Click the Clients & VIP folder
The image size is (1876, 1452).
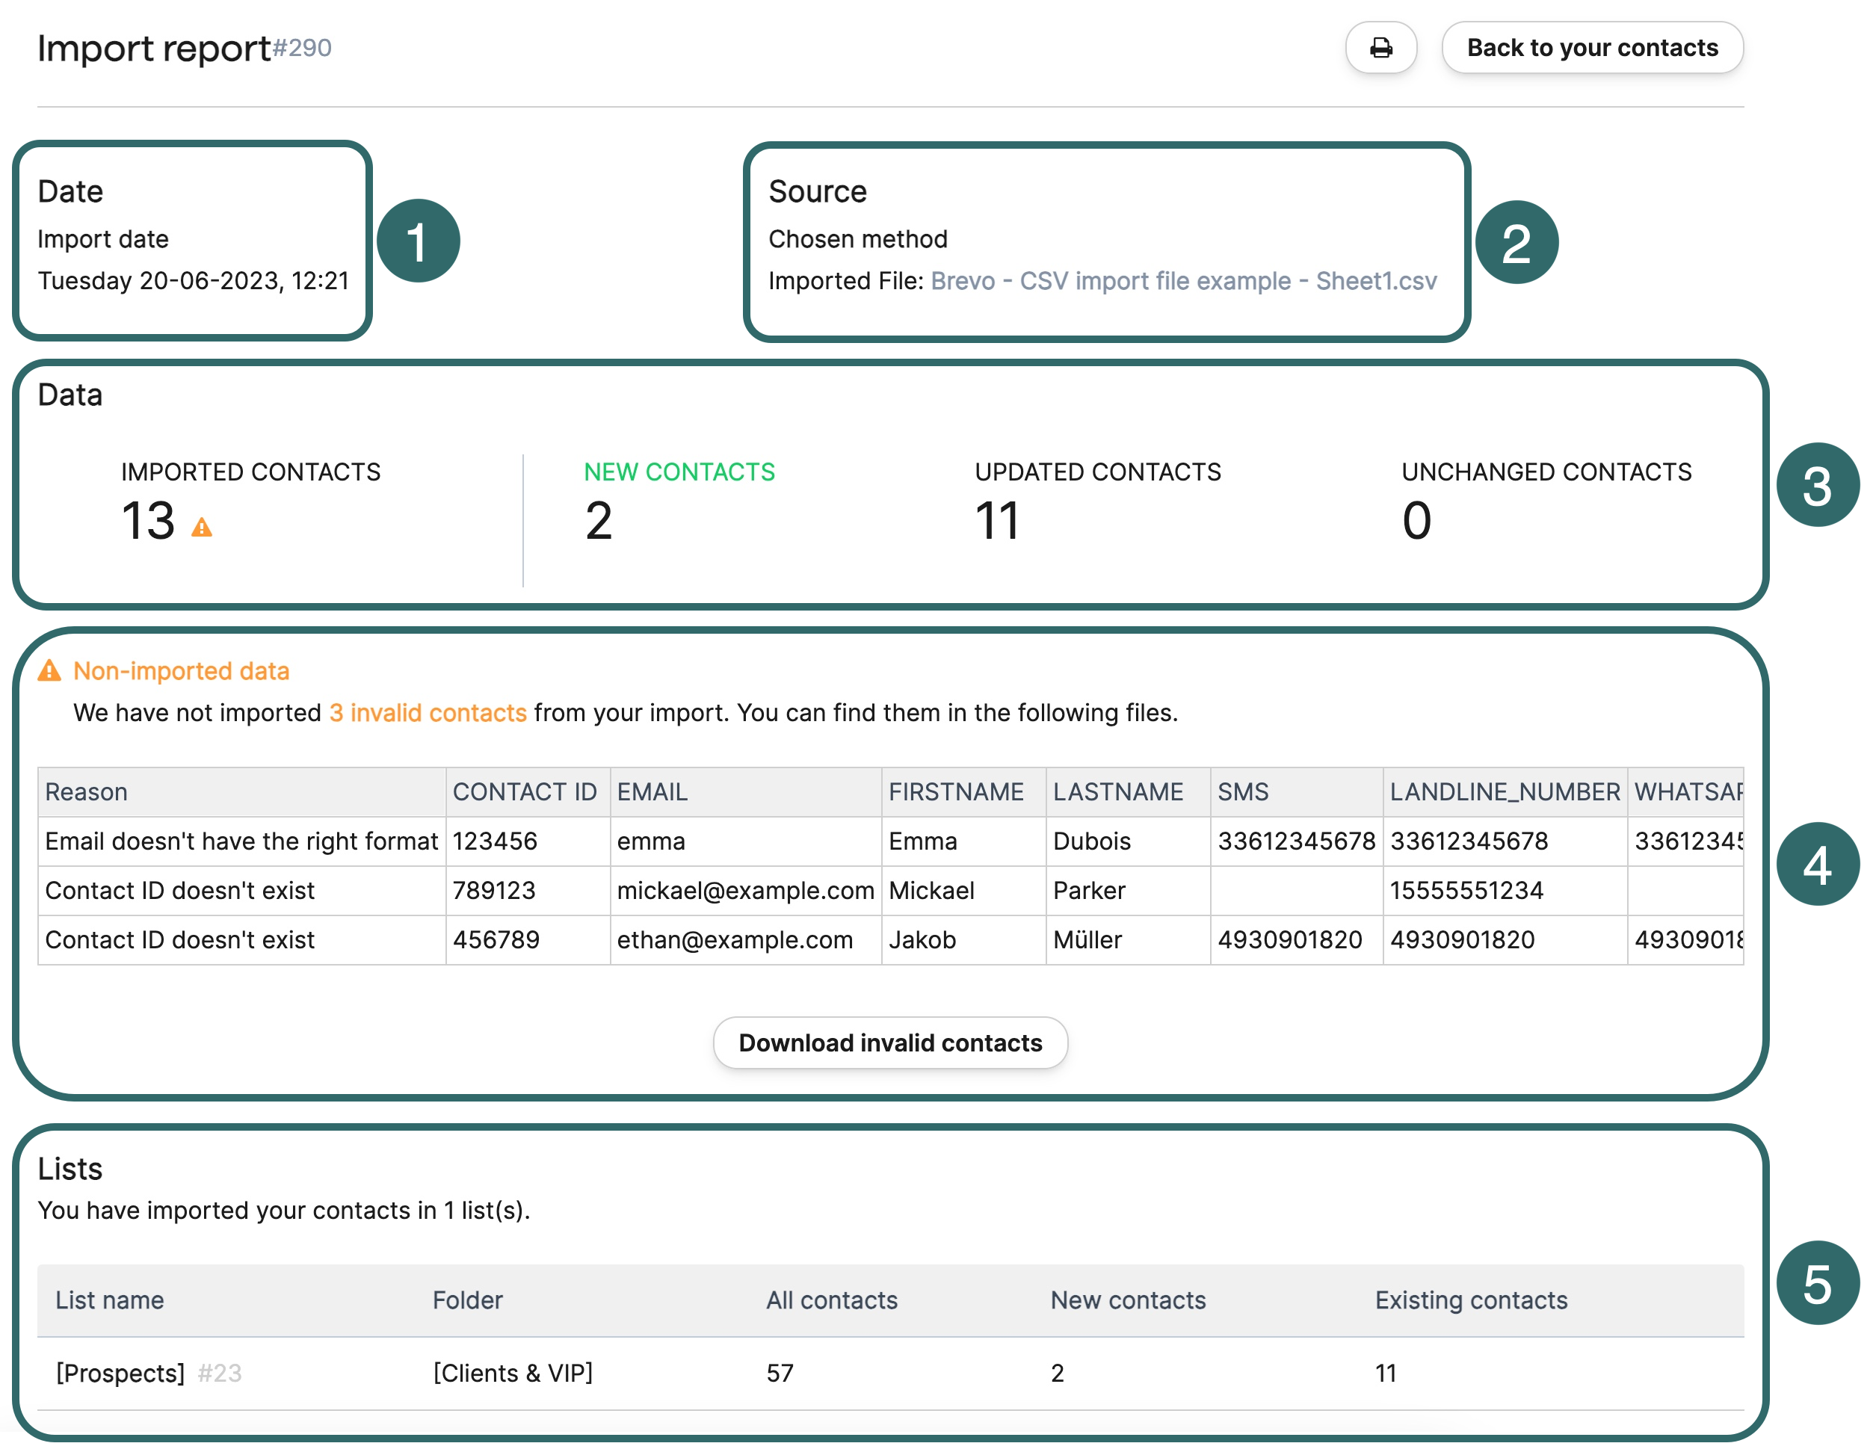click(513, 1372)
